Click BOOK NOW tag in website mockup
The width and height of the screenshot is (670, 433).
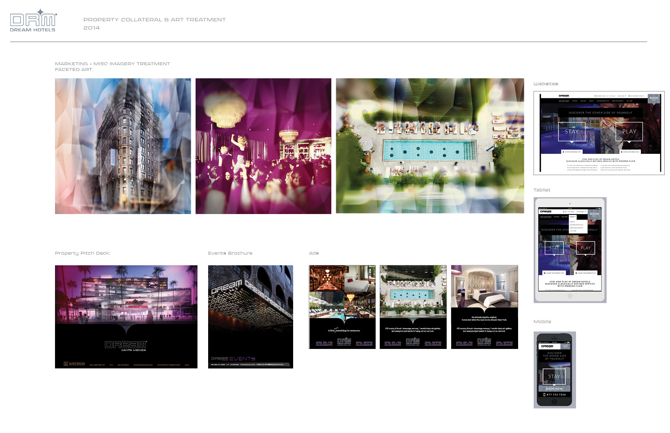coord(654,99)
